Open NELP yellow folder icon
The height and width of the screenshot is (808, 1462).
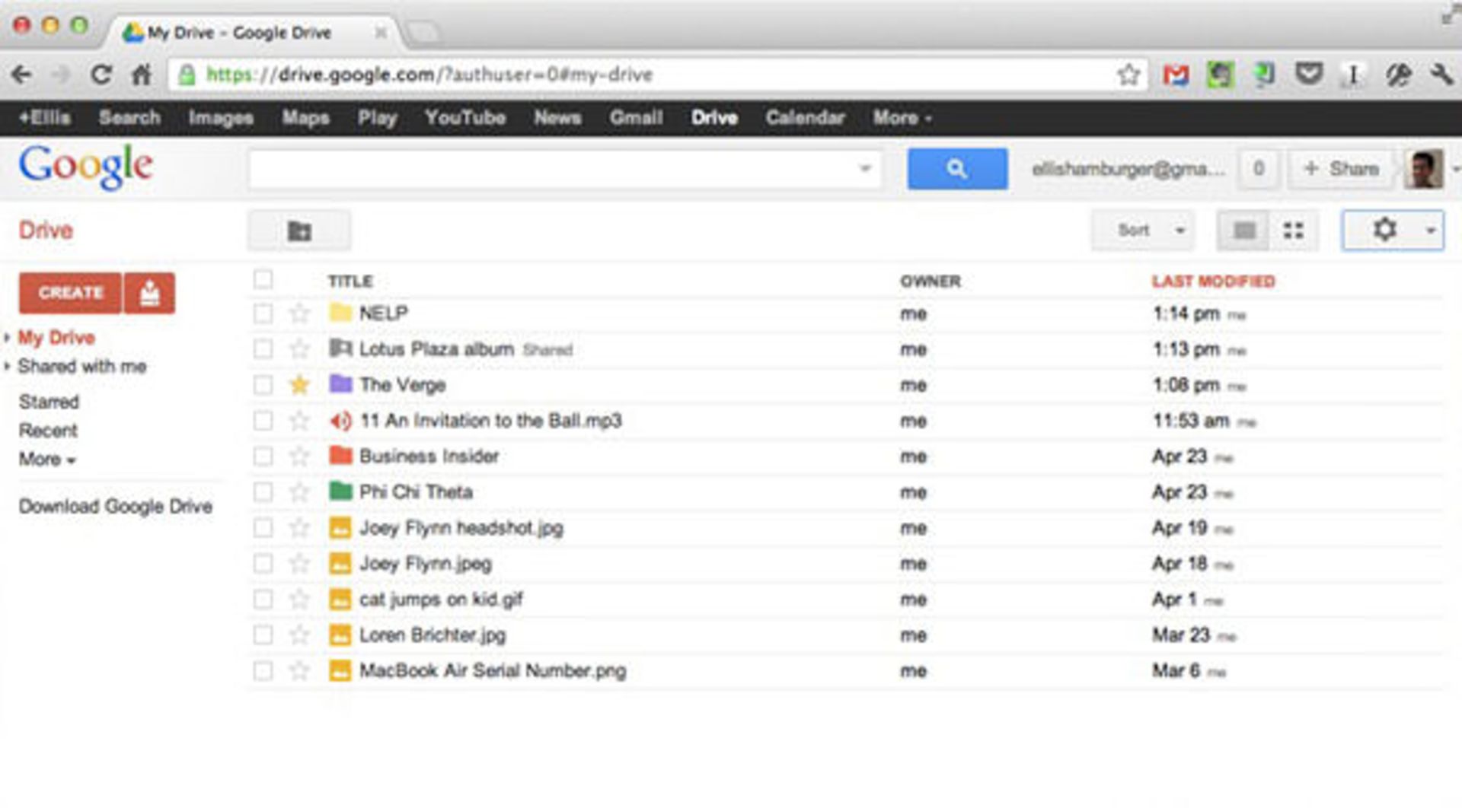pos(340,313)
